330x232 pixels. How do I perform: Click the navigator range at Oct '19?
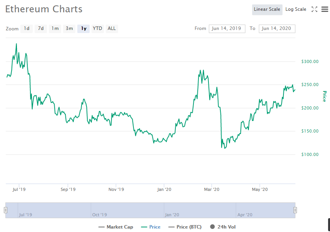[x=100, y=215]
